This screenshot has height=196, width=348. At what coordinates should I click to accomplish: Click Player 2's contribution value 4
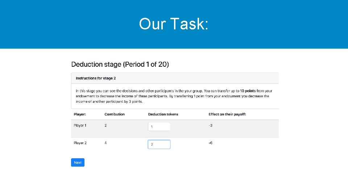click(x=105, y=143)
